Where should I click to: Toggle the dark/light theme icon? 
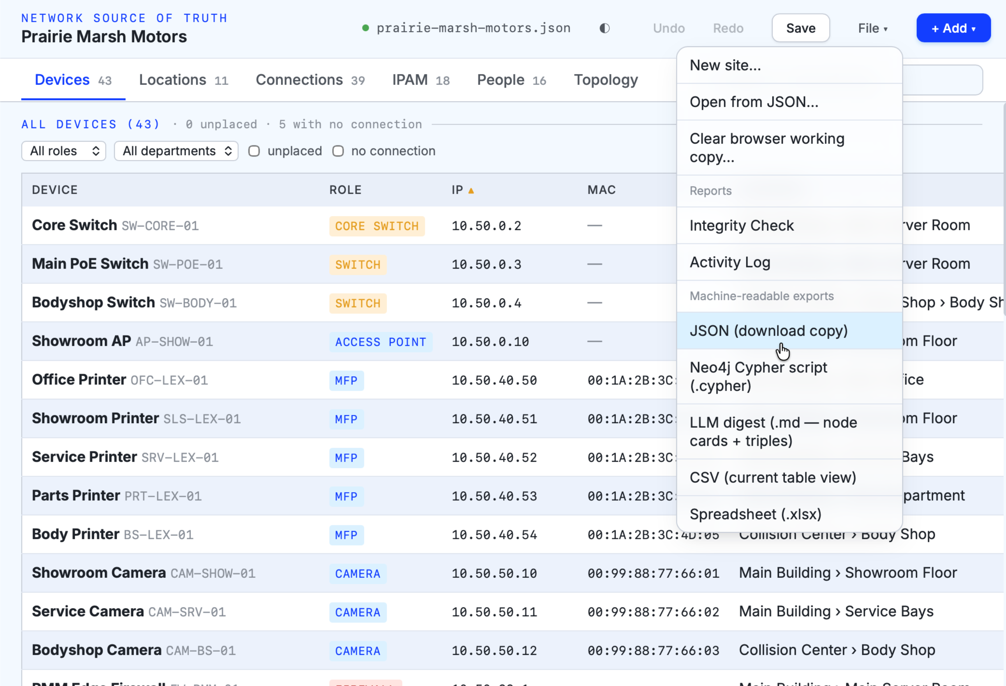605,28
